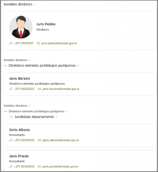Click envelope icon beside juris.peleks email
Screen dimensions: 158x172
pyautogui.click(x=38, y=43)
